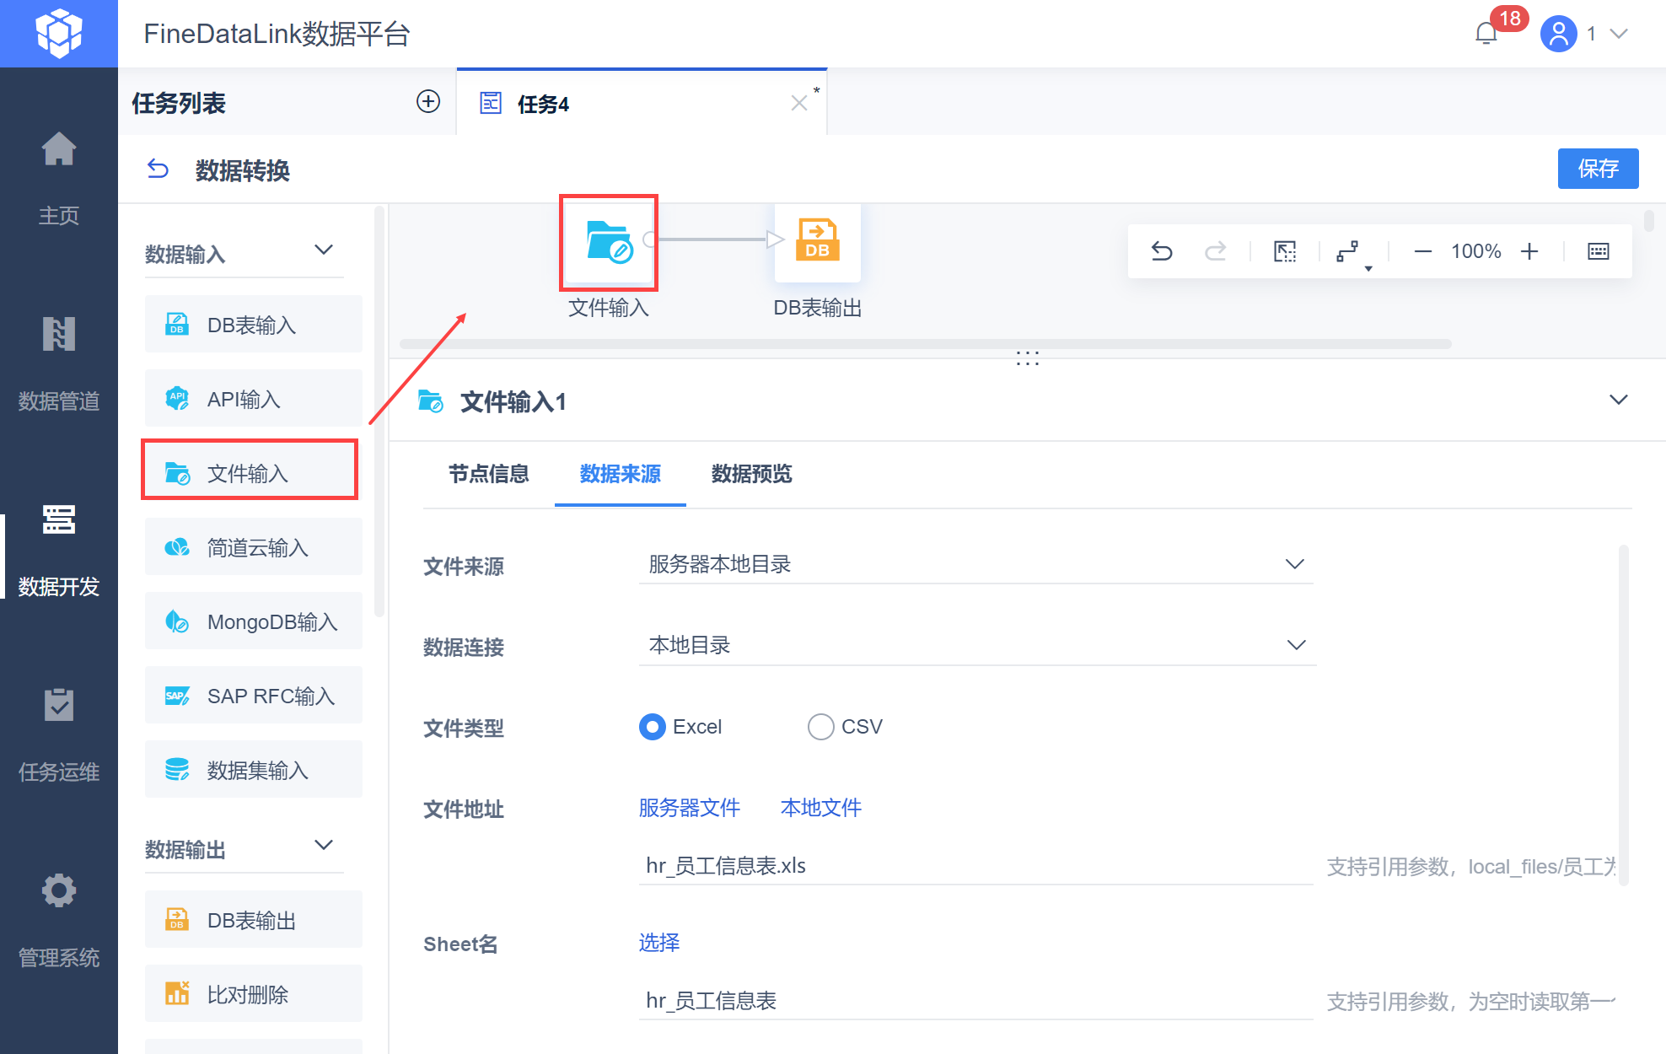Switch to the 数据预览 tab
Image resolution: width=1666 pixels, height=1054 pixels.
(x=751, y=474)
